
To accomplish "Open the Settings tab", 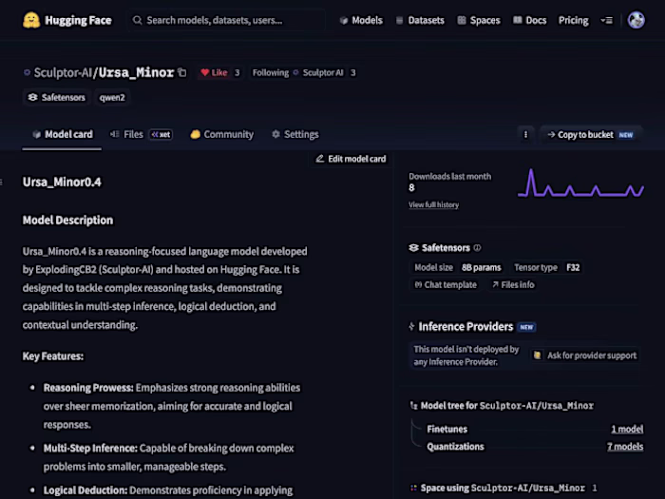I will 295,135.
